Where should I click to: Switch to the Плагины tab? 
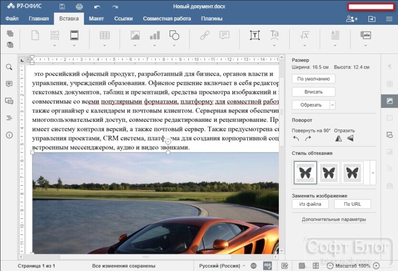(212, 19)
